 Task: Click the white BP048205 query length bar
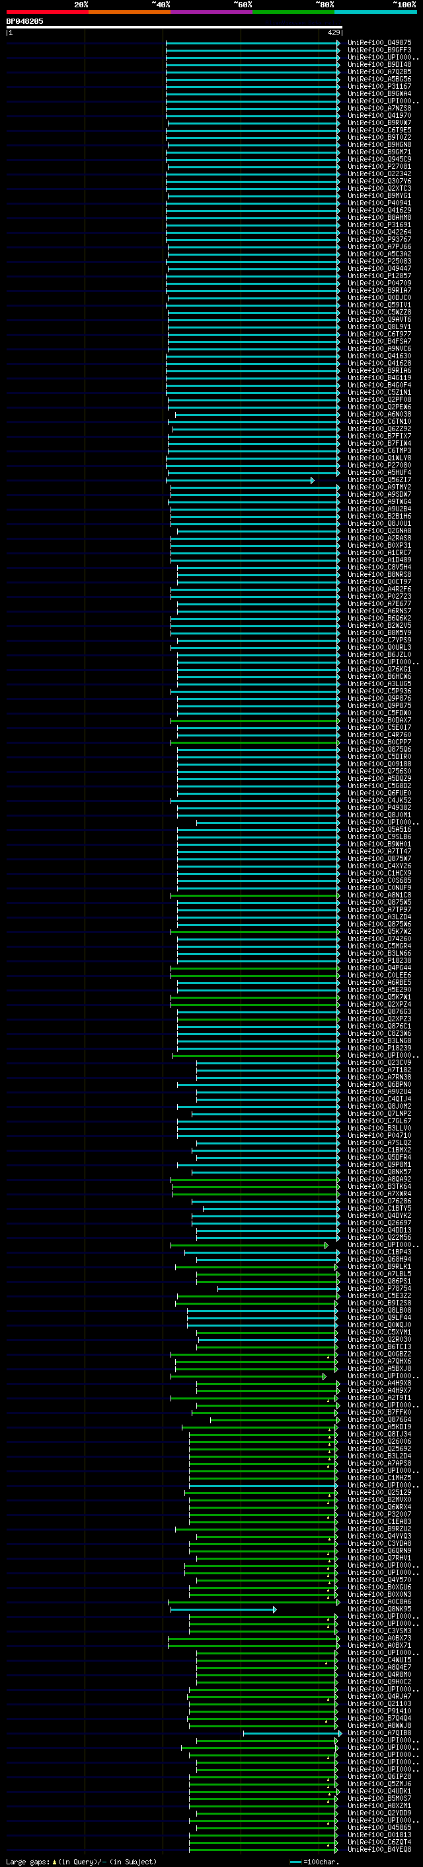click(x=174, y=26)
